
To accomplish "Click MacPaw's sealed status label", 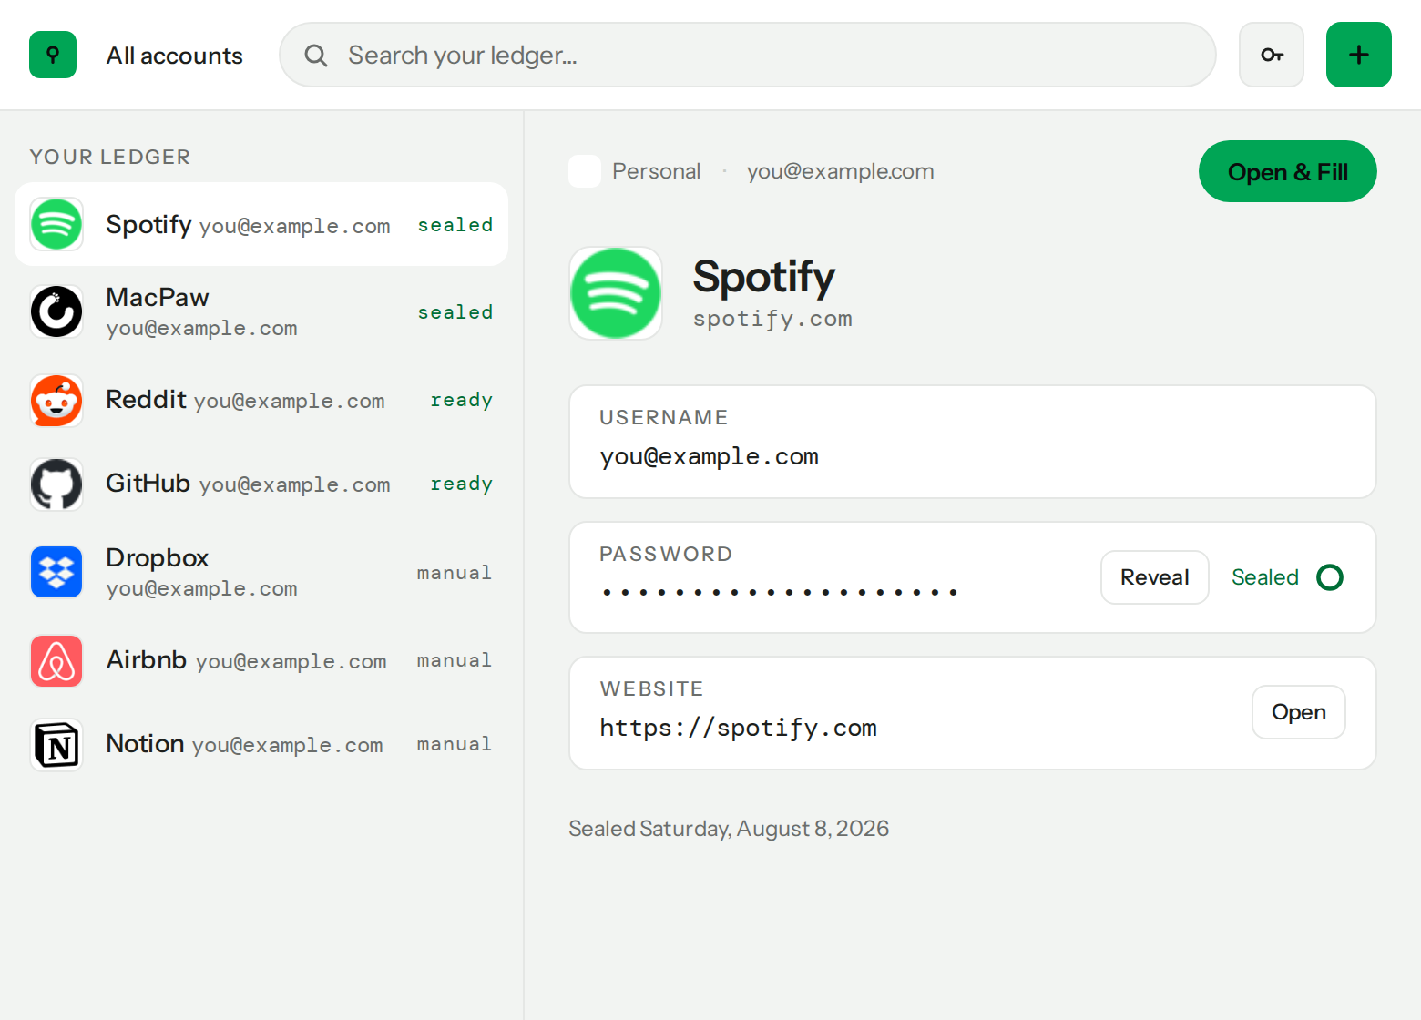I will pyautogui.click(x=455, y=312).
